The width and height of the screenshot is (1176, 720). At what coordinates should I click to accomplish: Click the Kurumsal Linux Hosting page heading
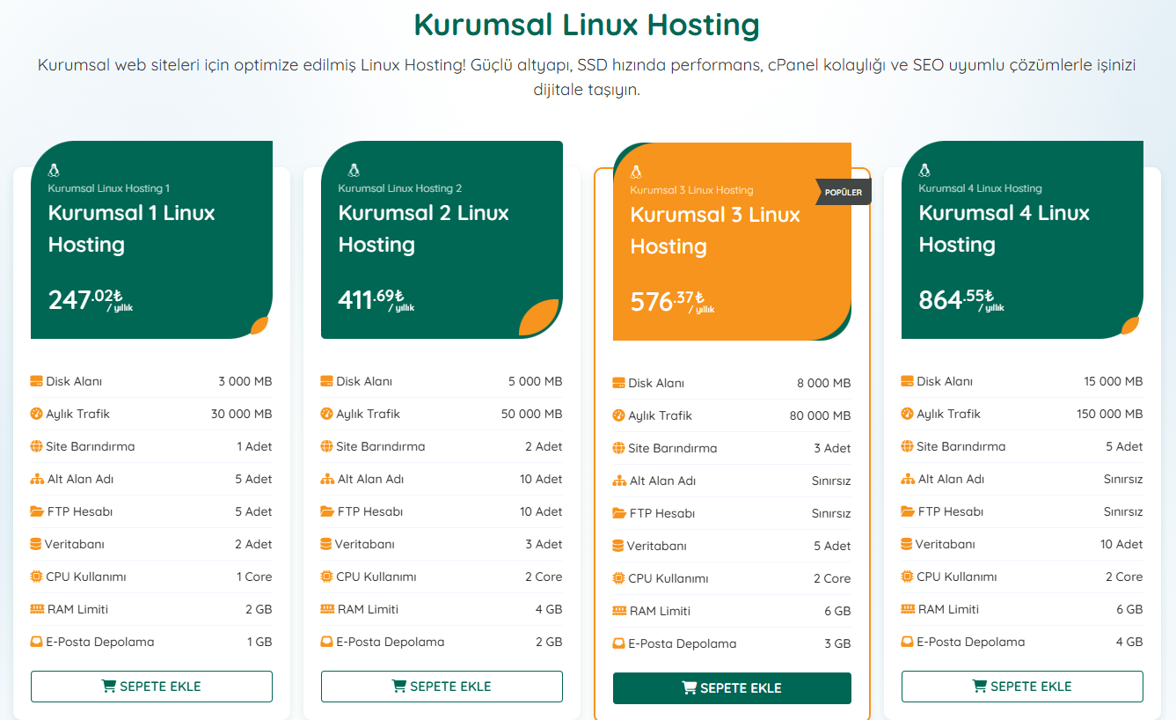pos(587,25)
